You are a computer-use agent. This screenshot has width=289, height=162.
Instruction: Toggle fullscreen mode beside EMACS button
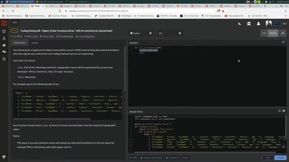point(283,33)
